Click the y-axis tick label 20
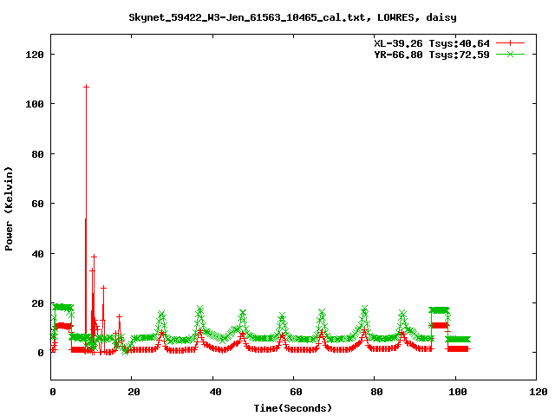Image resolution: width=555 pixels, height=416 pixels. (x=37, y=303)
